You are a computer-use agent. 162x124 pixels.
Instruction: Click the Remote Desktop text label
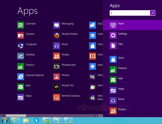coord(71,96)
